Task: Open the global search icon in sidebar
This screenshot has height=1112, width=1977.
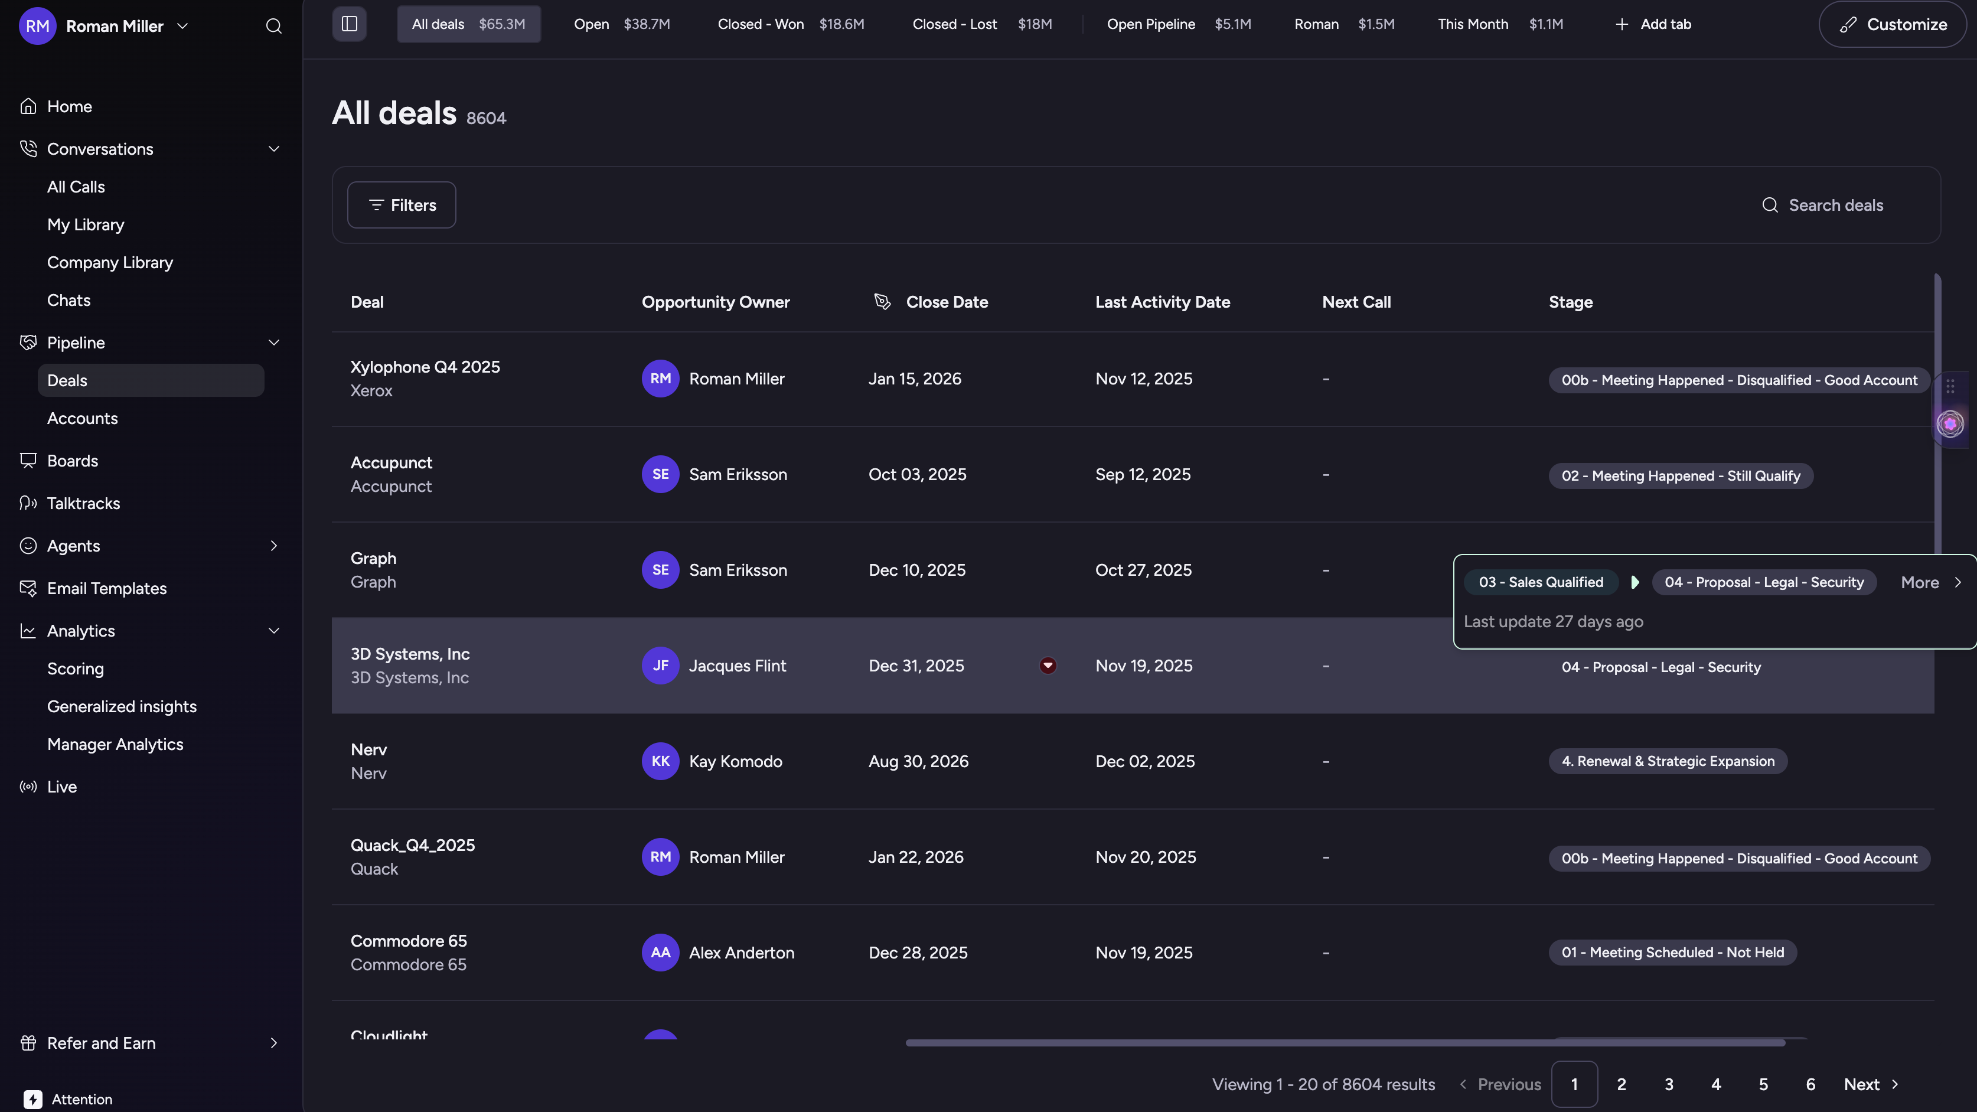Action: point(274,26)
